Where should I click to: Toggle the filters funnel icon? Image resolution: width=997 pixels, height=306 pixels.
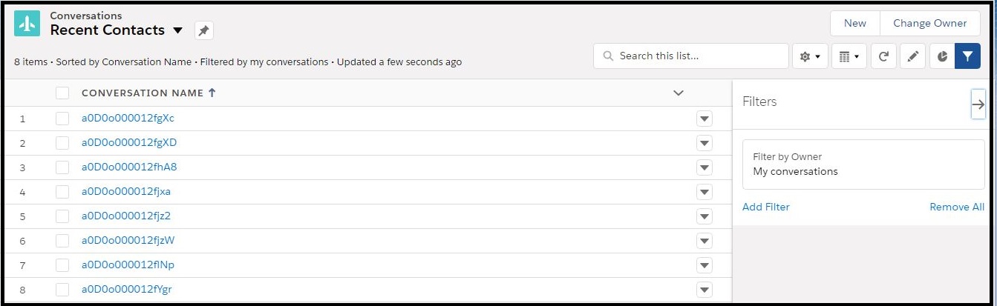[x=967, y=56]
